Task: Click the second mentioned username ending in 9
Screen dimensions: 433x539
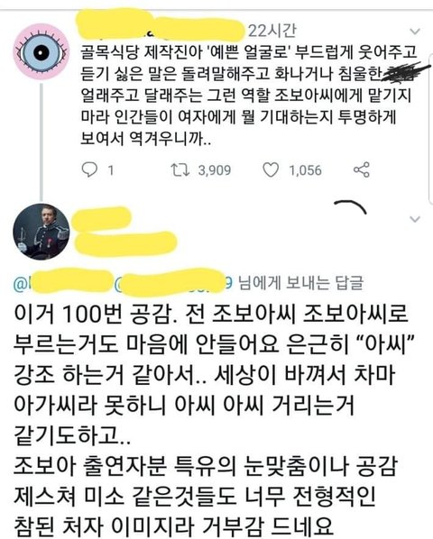Action: point(175,284)
